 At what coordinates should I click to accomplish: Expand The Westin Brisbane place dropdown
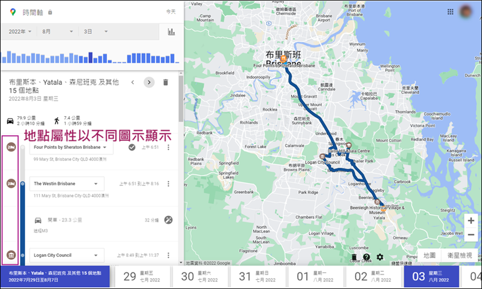67,184
